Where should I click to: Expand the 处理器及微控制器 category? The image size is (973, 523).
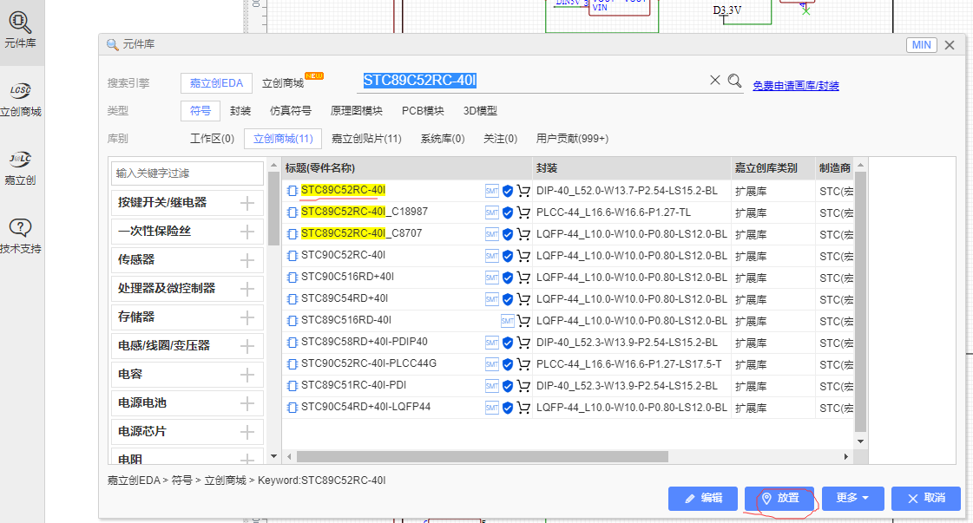click(x=247, y=289)
